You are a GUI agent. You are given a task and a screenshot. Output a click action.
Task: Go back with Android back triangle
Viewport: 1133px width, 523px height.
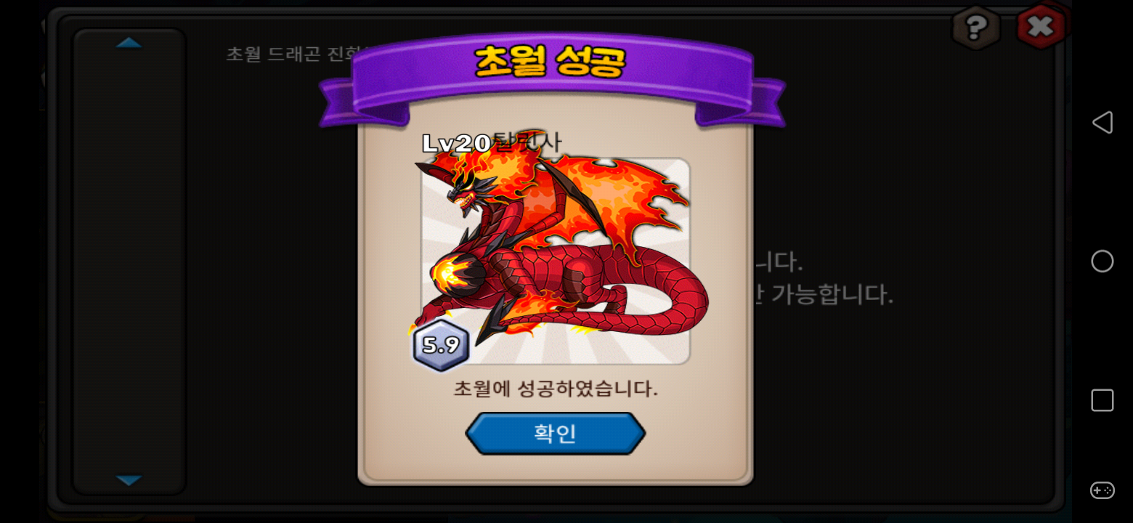coord(1102,122)
